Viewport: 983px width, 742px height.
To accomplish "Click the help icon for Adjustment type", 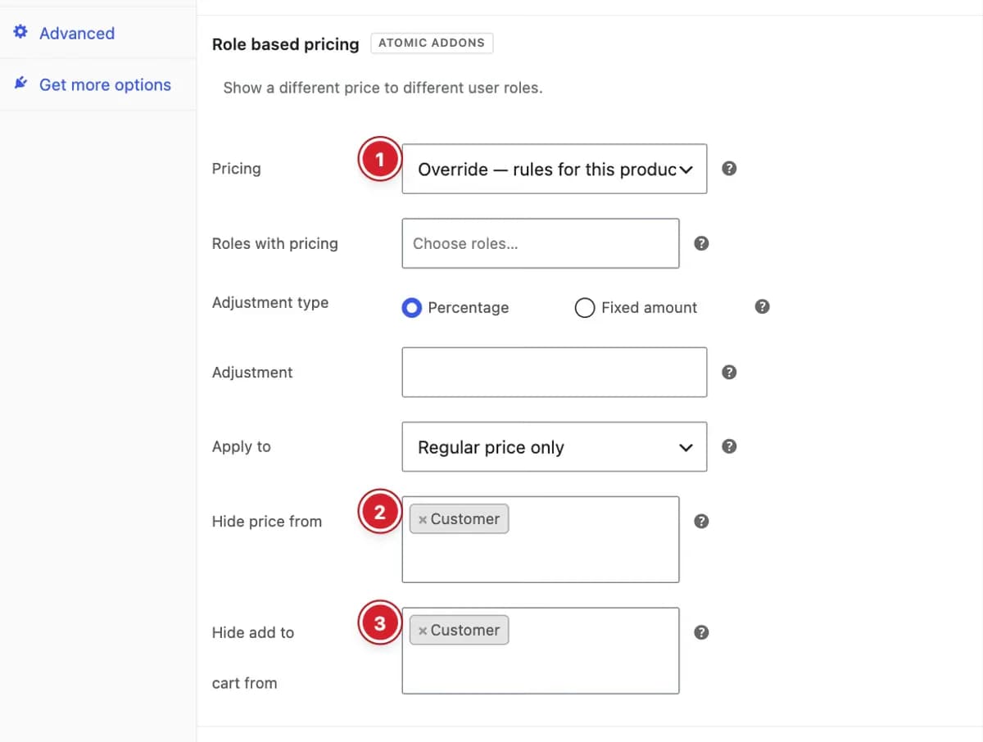I will coord(762,307).
